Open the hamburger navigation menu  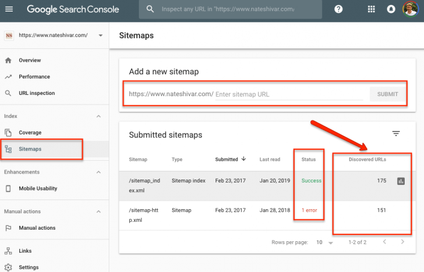(9, 9)
